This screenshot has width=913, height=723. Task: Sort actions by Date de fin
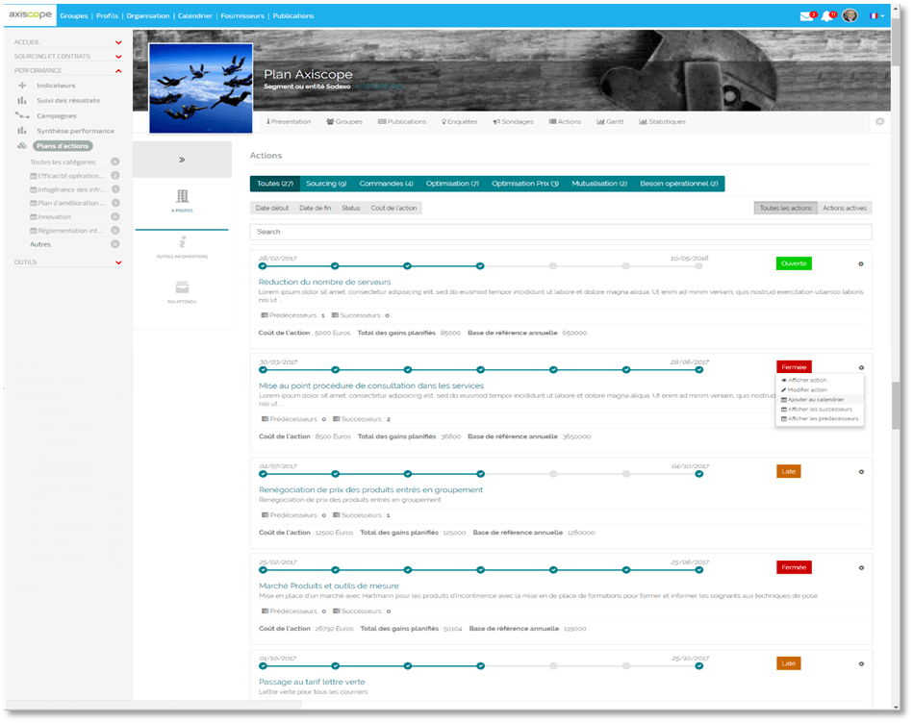click(x=315, y=209)
